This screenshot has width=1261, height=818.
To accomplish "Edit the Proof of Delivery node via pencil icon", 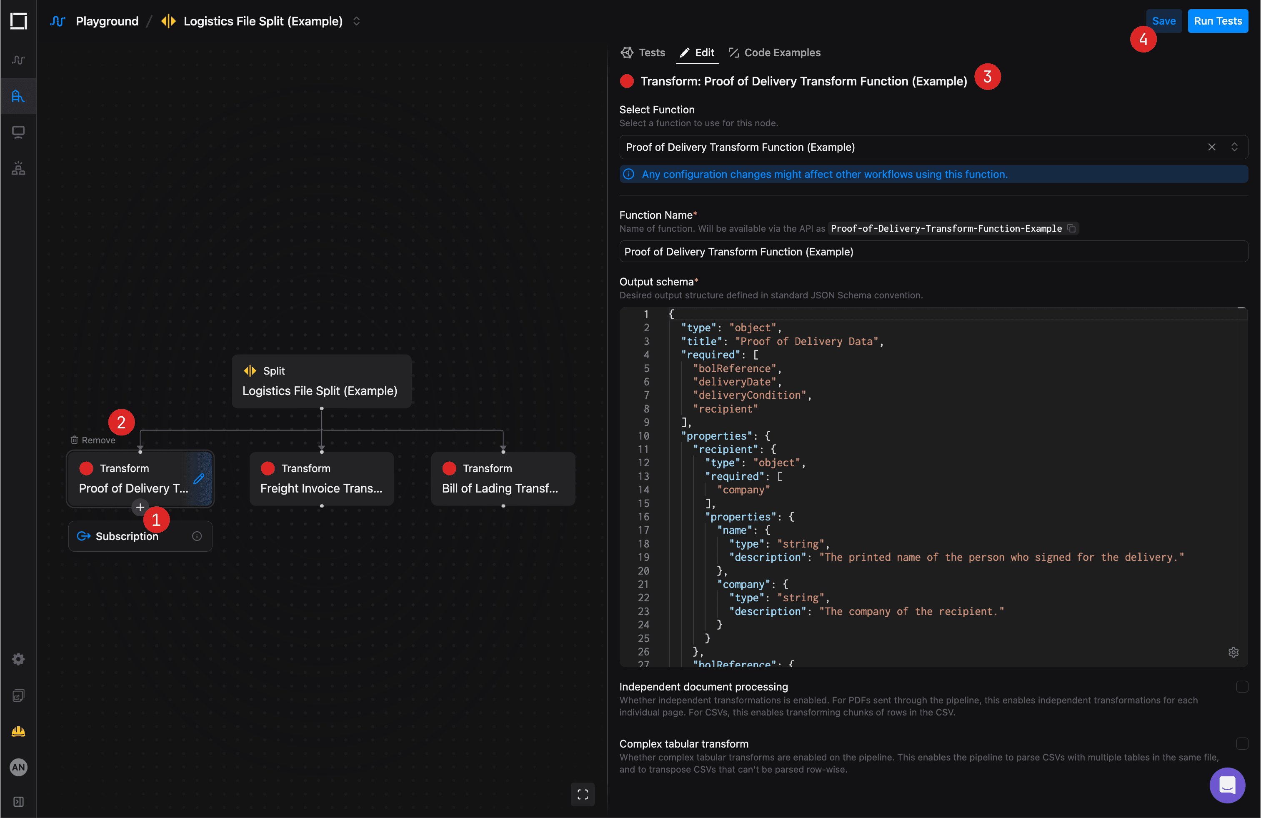I will (199, 478).
